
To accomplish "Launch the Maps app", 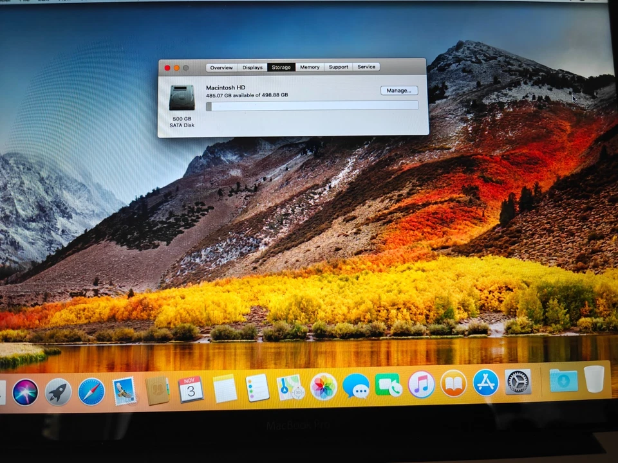I will click(290, 387).
